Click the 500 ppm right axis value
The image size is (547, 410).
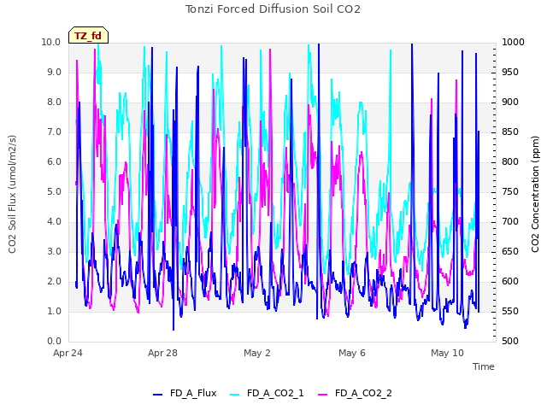tap(510, 342)
